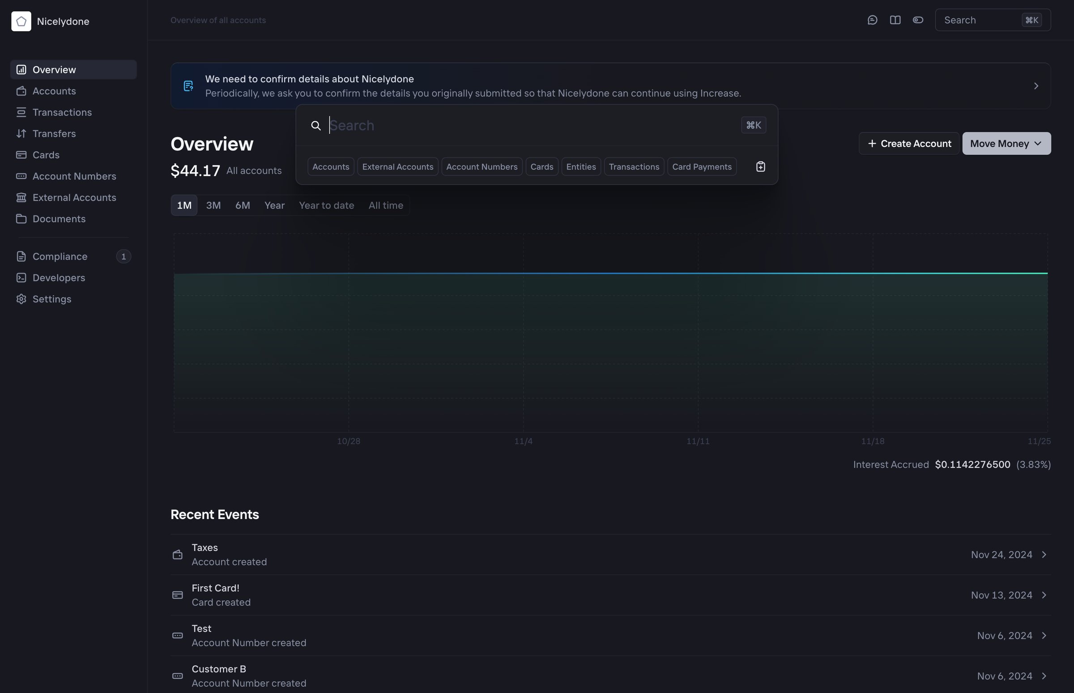
Task: Open Transactions in the sidebar
Action: [73, 112]
